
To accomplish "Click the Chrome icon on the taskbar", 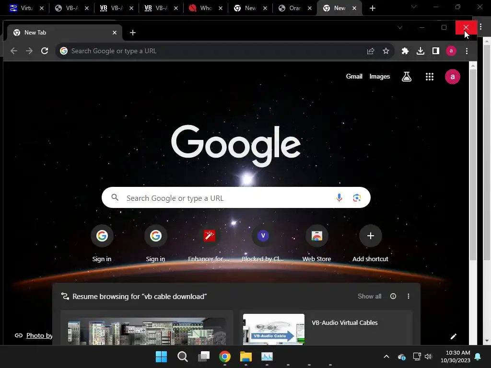I will pos(225,356).
